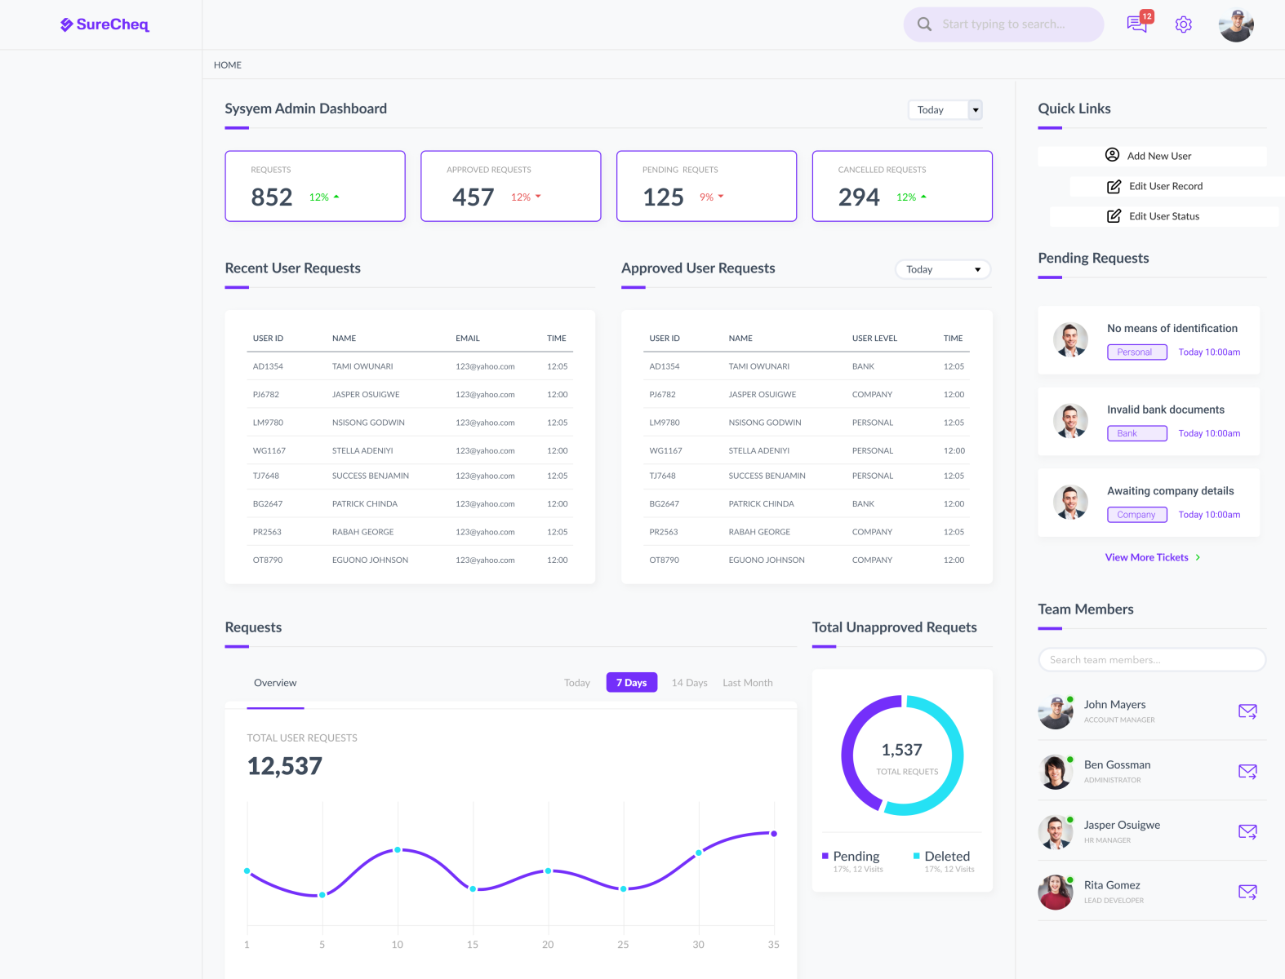Select the Last Month chart range
Viewport: 1285px width, 979px height.
pyautogui.click(x=748, y=683)
